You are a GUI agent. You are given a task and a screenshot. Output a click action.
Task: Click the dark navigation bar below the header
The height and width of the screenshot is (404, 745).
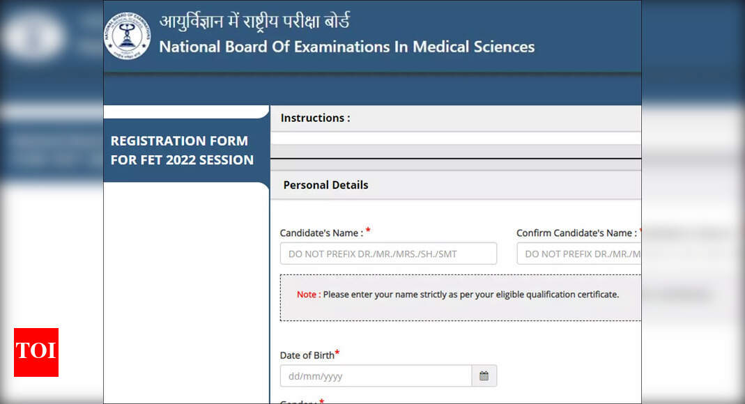pos(371,89)
